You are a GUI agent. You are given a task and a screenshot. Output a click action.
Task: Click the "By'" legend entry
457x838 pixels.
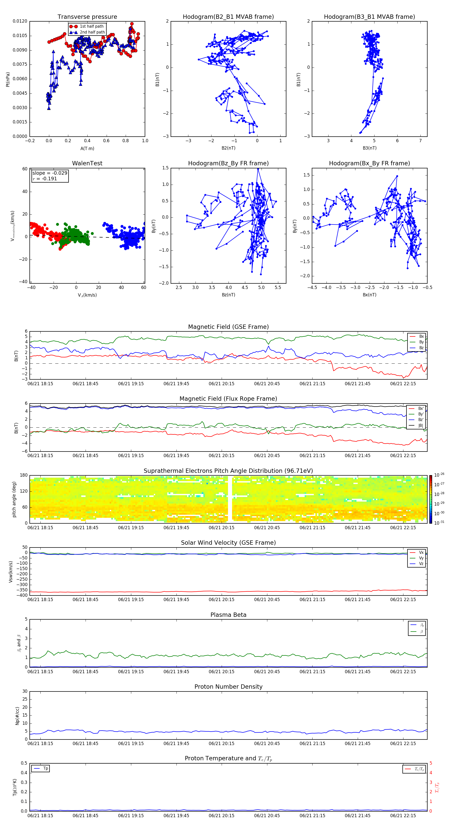point(416,414)
